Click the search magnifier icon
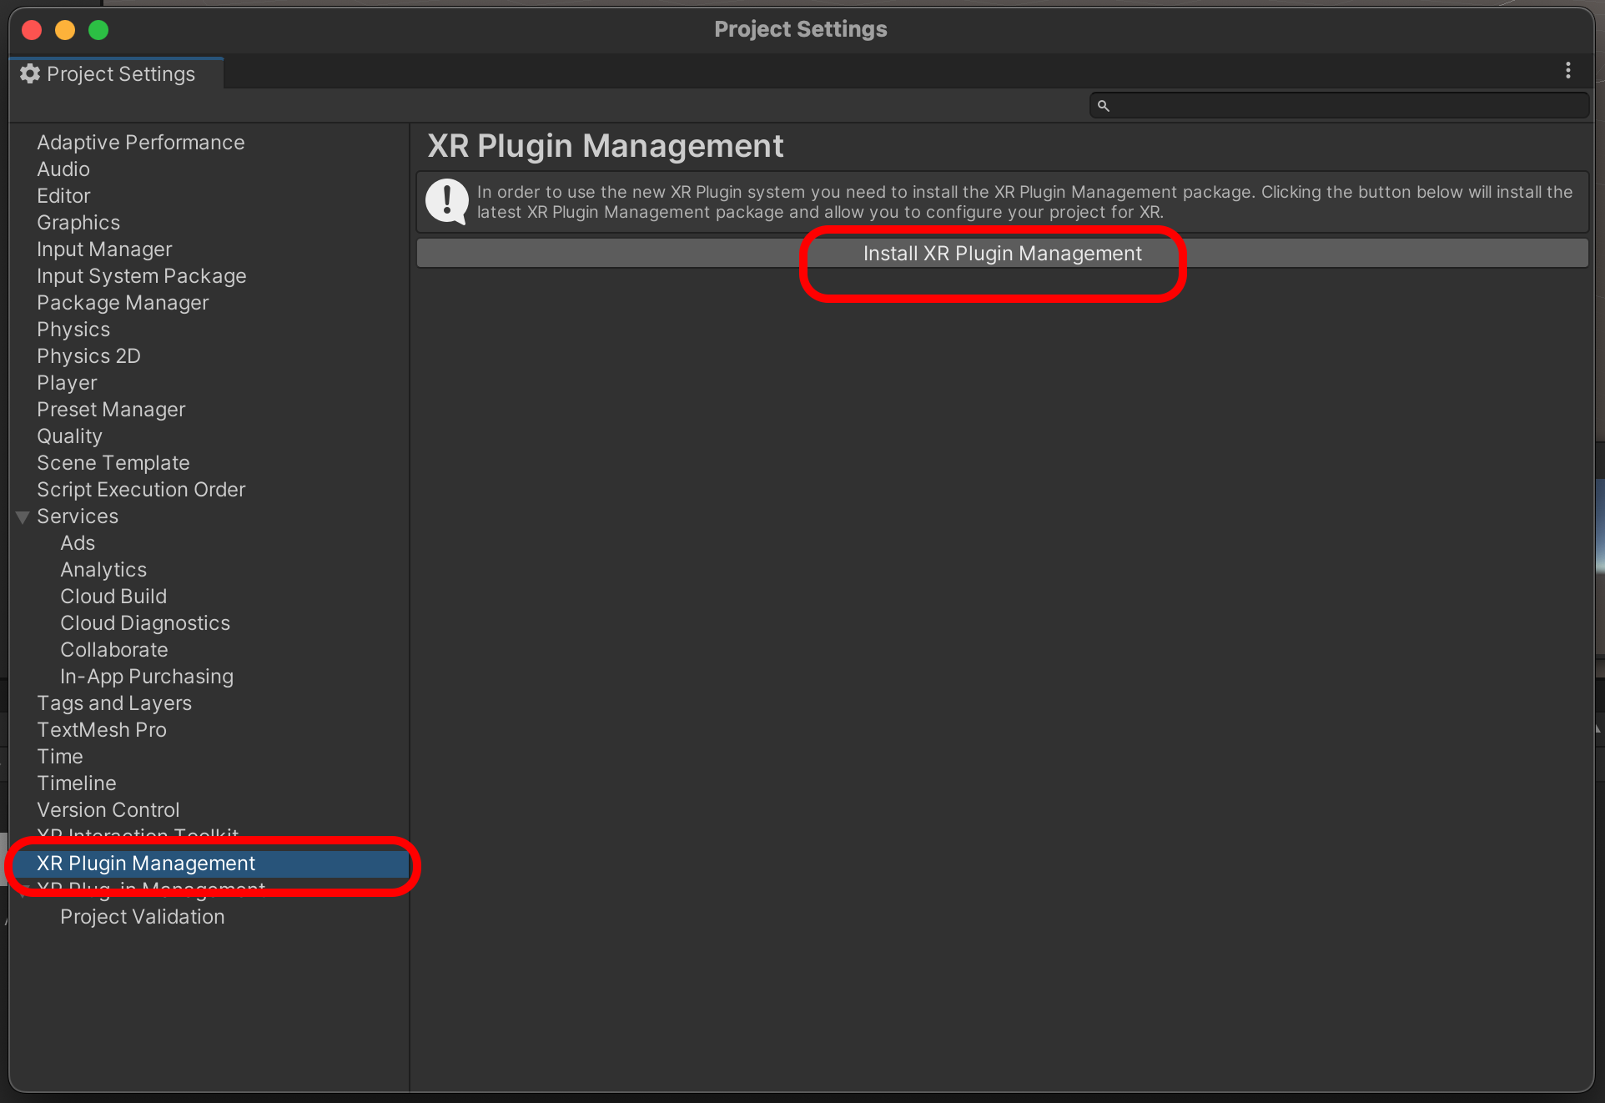Screen dimensions: 1605x1103 1103,106
